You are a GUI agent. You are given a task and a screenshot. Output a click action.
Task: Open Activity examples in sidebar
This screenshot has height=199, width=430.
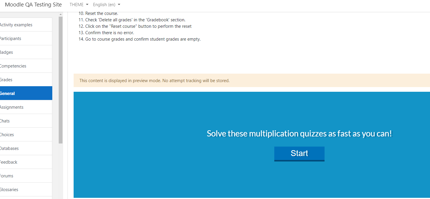26,25
